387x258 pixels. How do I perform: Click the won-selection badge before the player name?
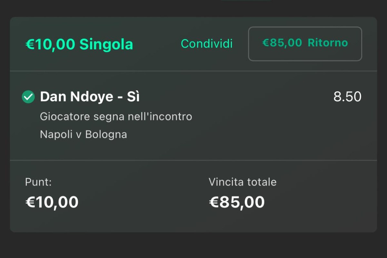(x=28, y=96)
